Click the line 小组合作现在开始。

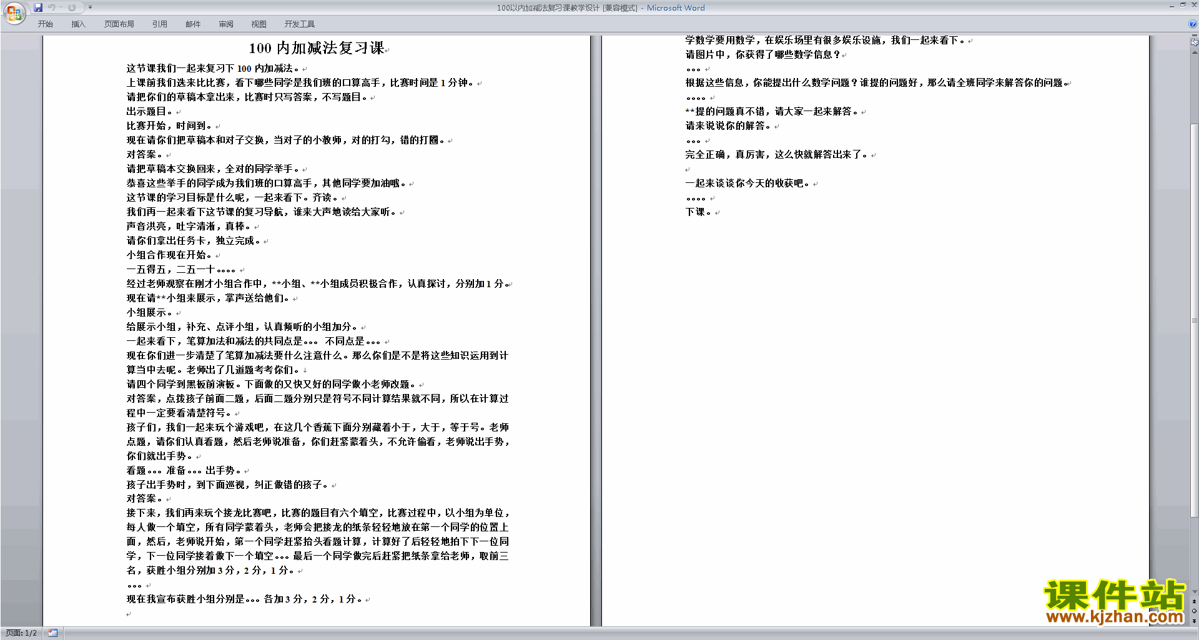tap(170, 255)
